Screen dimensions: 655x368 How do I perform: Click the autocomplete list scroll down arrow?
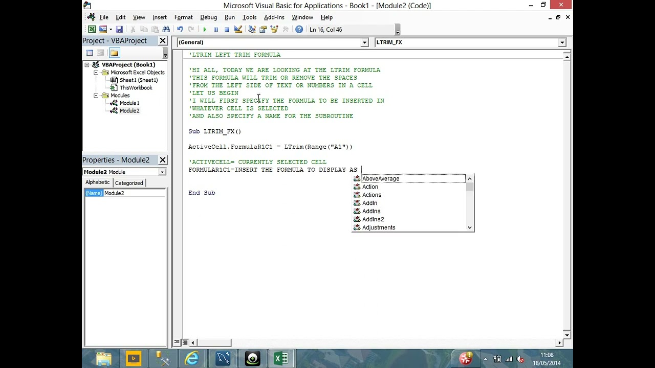(470, 228)
